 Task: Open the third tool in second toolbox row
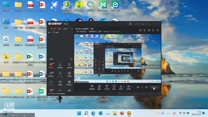[x=69, y=74]
